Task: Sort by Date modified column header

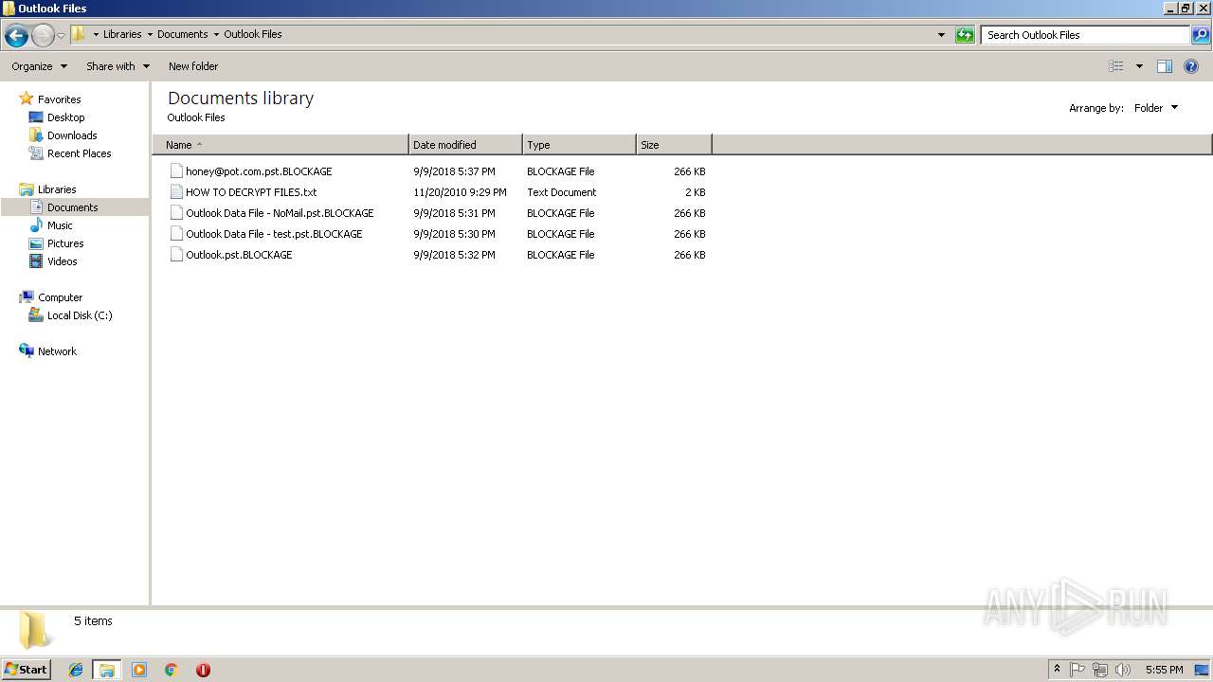Action: pyautogui.click(x=465, y=145)
